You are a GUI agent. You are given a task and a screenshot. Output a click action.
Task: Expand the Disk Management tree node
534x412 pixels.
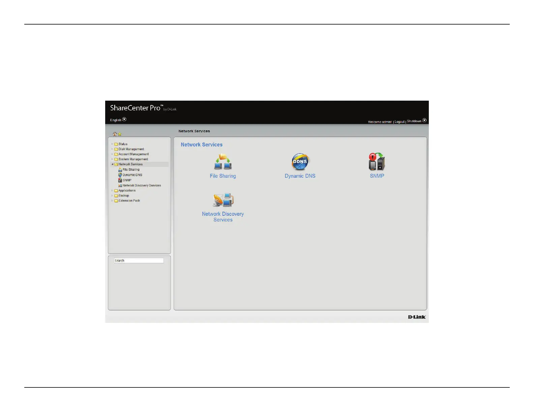(112, 149)
